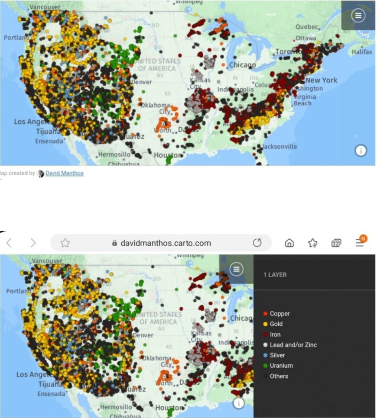Open browser menu with N badge

(x=360, y=242)
